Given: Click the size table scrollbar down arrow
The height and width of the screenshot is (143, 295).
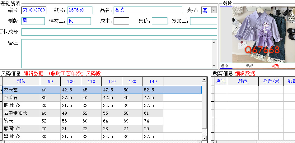Looking at the screenshot, I should 204,138.
